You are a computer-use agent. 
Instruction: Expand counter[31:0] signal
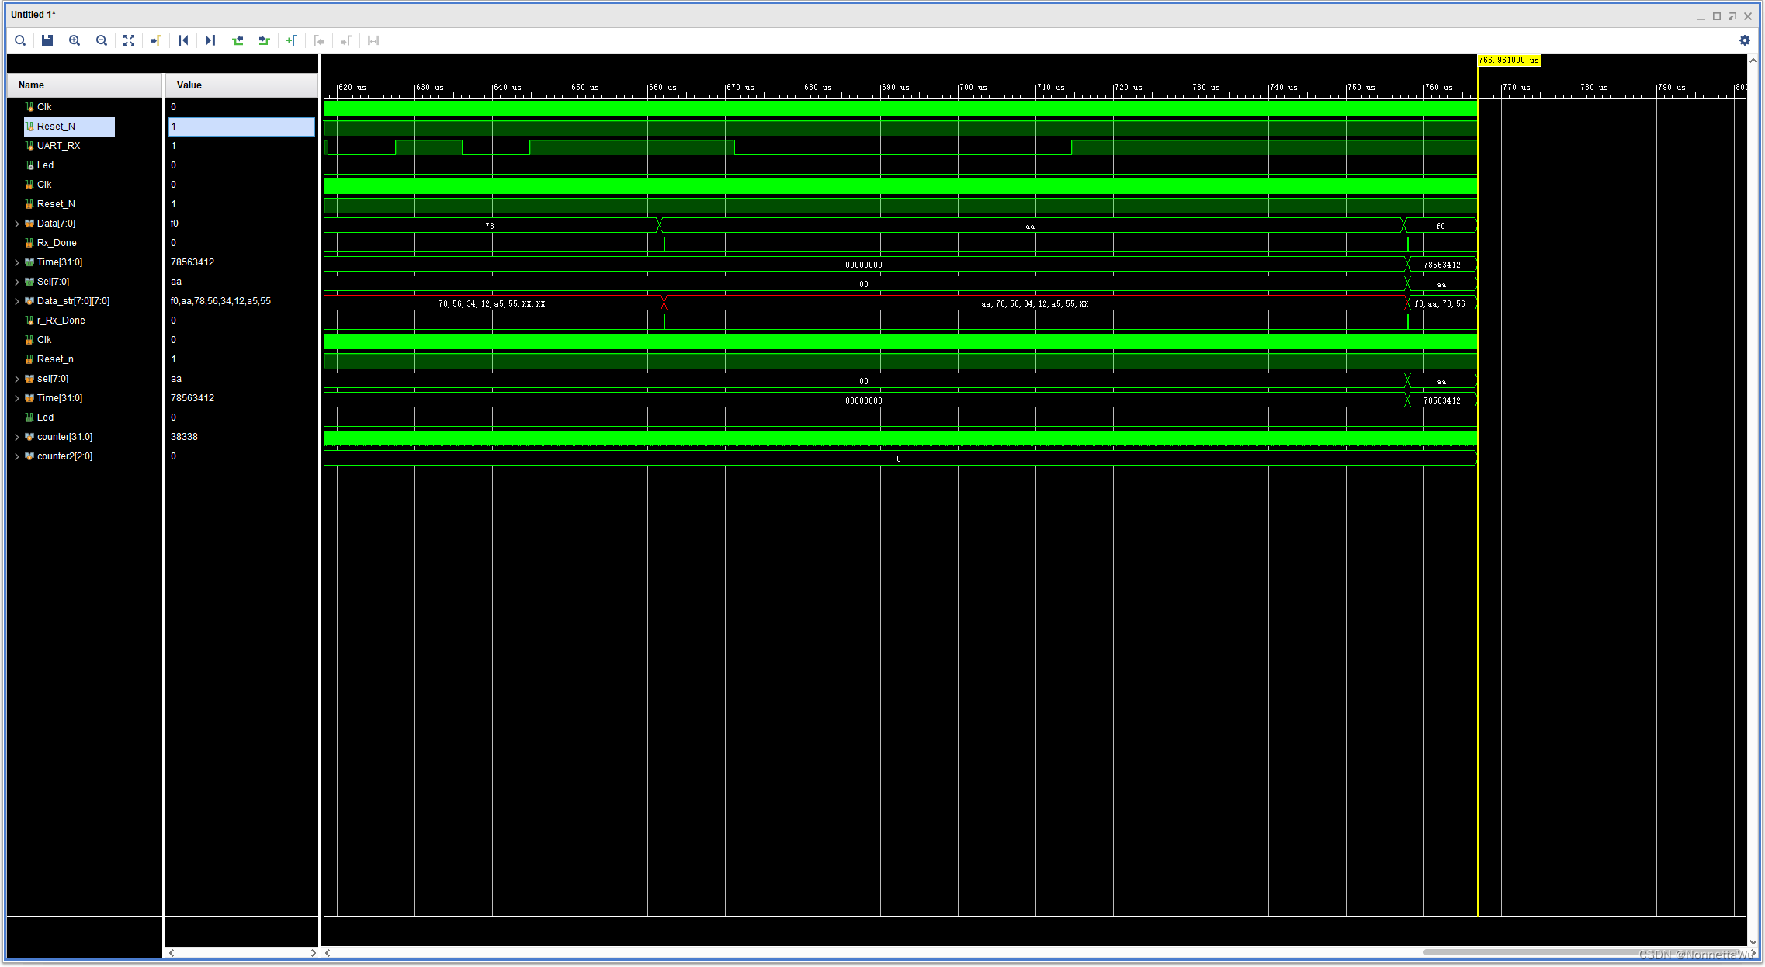(x=17, y=437)
